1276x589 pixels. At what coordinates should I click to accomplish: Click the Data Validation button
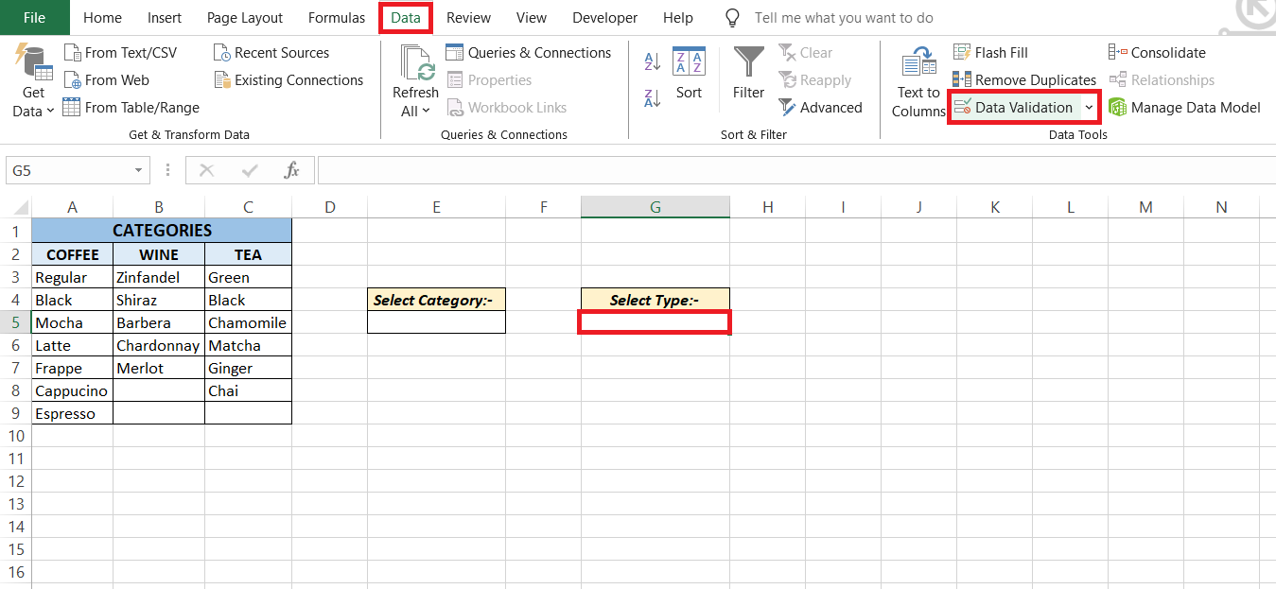click(x=1014, y=108)
